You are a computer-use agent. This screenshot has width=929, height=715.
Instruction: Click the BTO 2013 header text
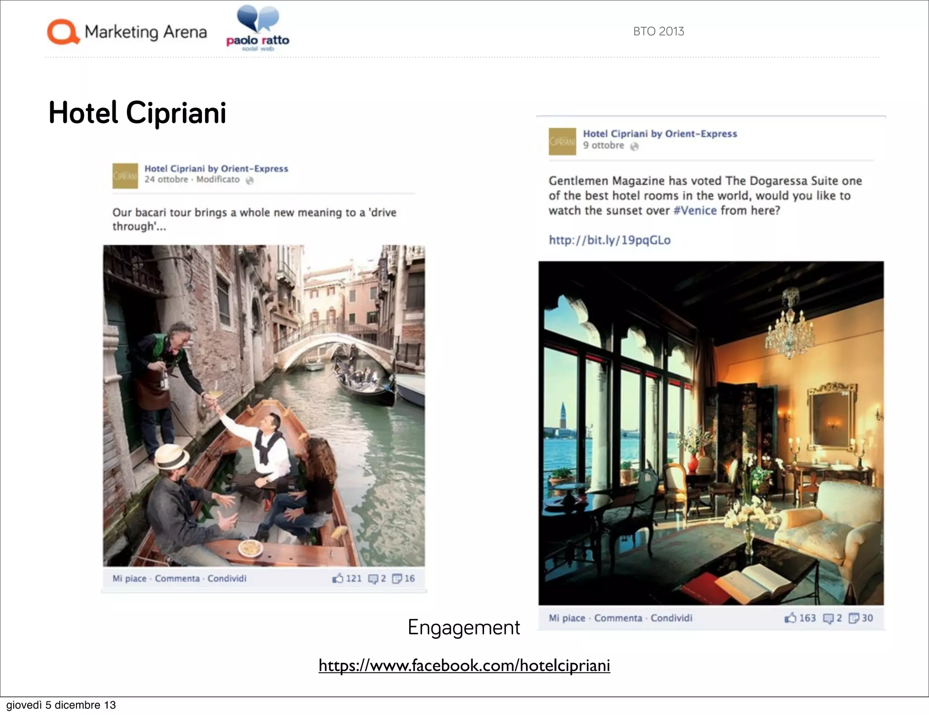click(659, 31)
